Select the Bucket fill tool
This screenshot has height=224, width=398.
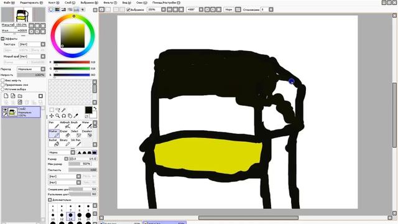(54, 142)
